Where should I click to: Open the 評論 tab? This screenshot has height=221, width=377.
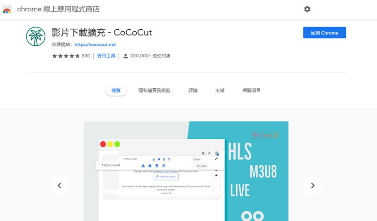(193, 90)
